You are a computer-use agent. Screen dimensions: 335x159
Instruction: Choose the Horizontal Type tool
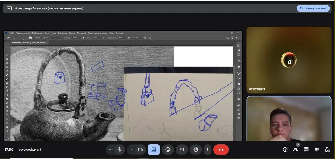click(x=7, y=115)
